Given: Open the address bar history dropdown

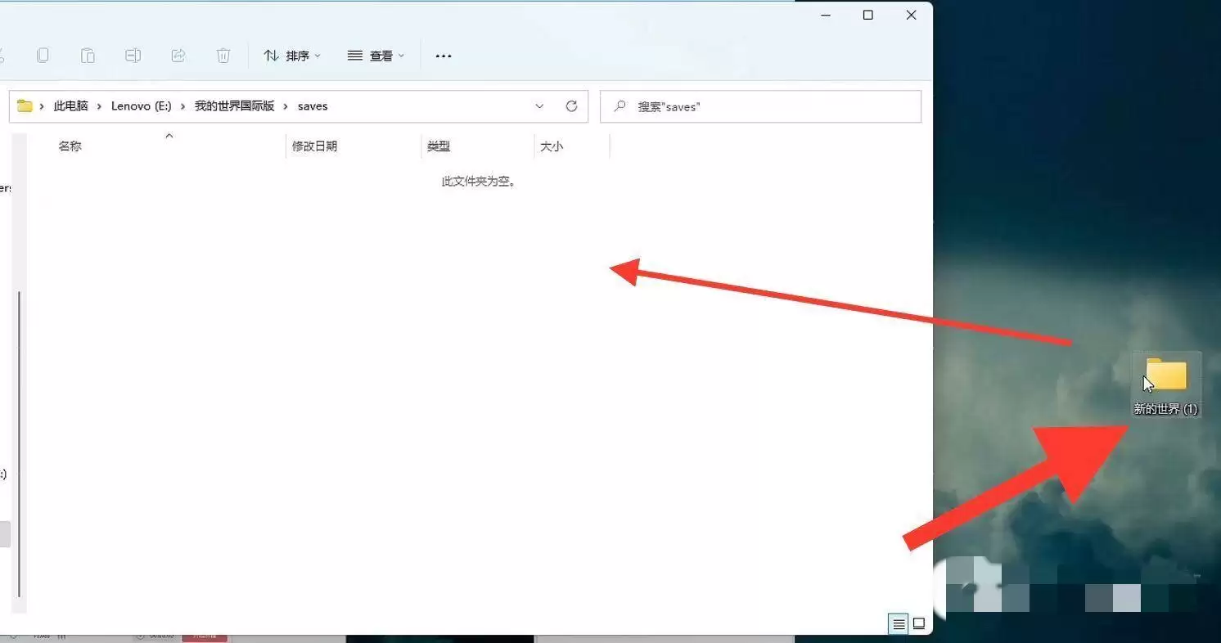Looking at the screenshot, I should click(x=539, y=106).
